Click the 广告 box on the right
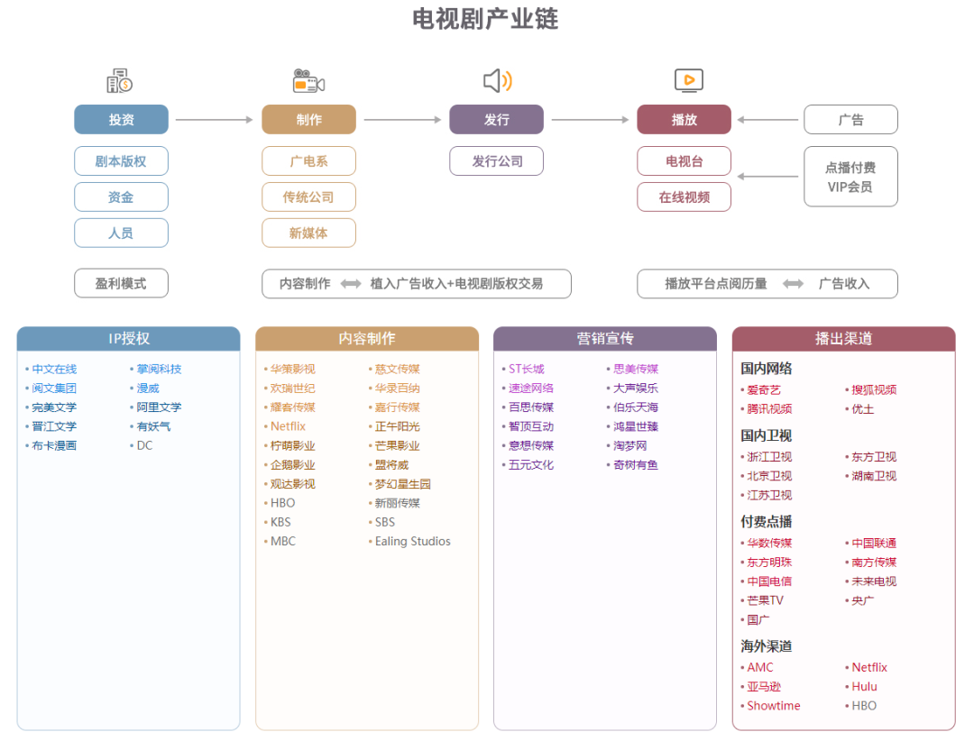 (850, 119)
